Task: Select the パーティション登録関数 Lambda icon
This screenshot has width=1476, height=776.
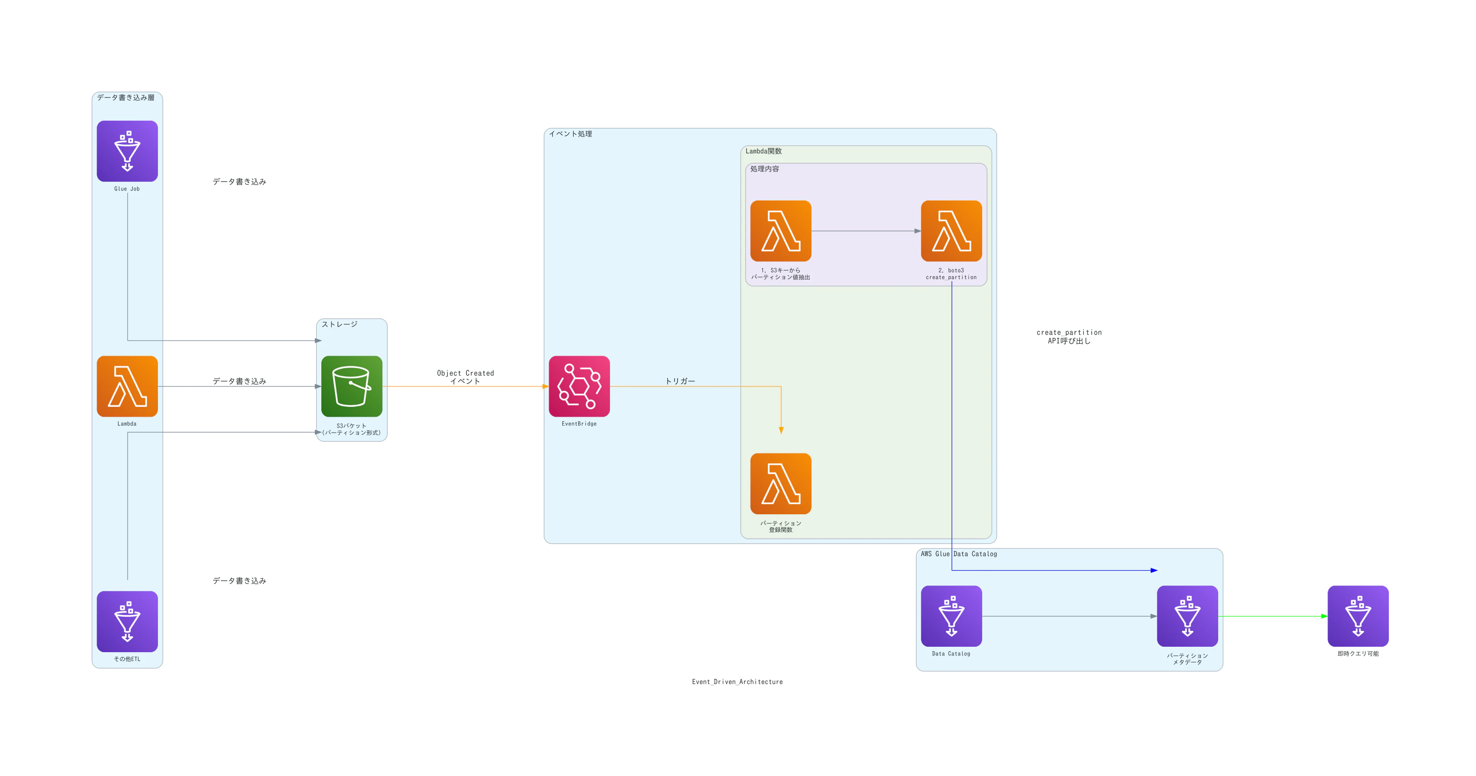Action: [781, 484]
